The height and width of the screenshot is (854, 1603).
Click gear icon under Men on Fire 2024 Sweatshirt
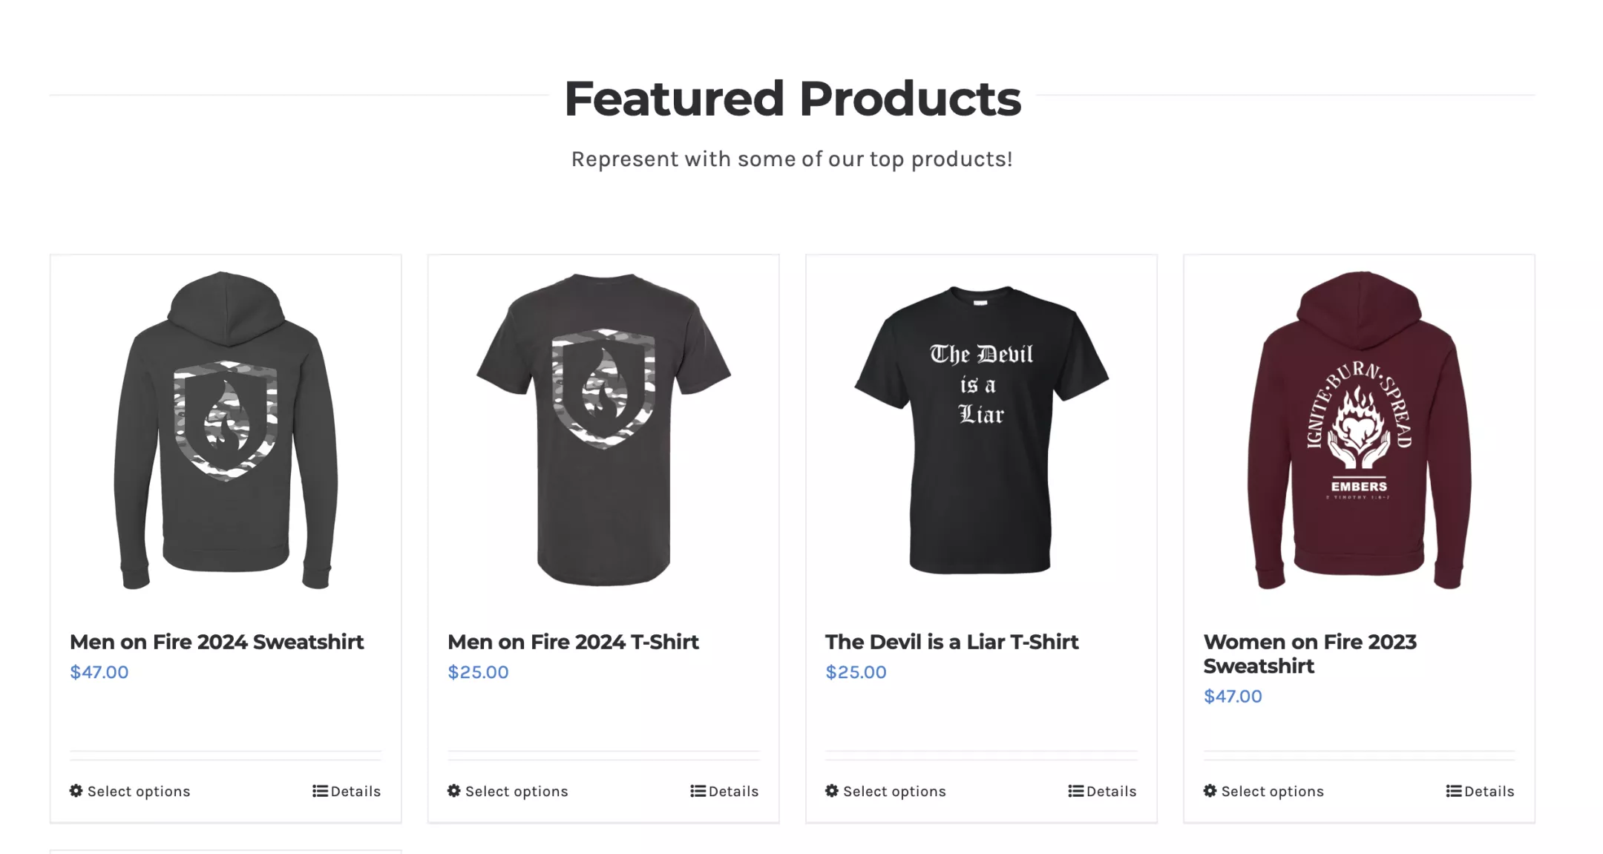tap(76, 791)
